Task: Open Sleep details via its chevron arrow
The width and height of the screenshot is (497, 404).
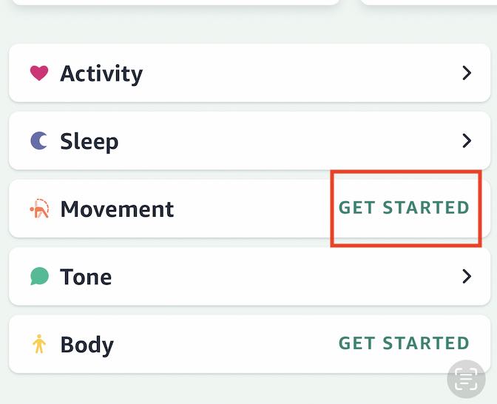Action: tap(466, 141)
